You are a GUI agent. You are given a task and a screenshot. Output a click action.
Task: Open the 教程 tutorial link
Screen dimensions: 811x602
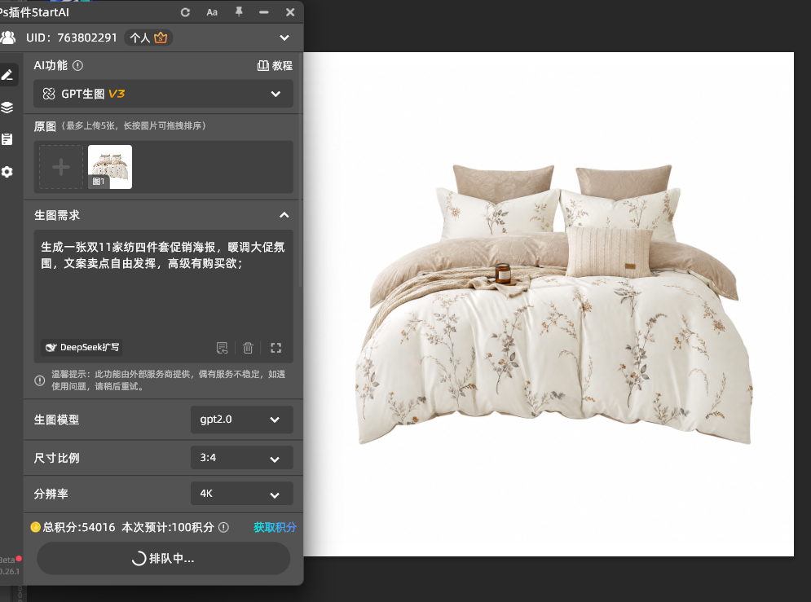275,66
